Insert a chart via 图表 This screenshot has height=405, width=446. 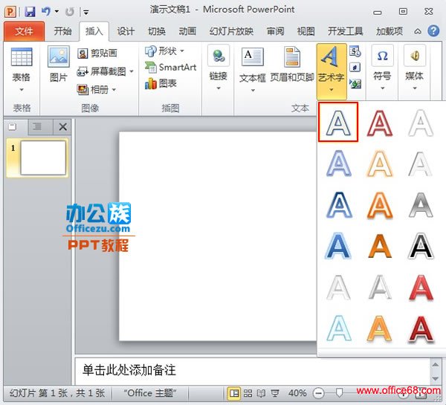click(161, 83)
